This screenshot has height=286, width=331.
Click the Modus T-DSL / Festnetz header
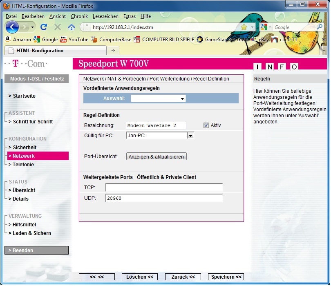(x=36, y=79)
